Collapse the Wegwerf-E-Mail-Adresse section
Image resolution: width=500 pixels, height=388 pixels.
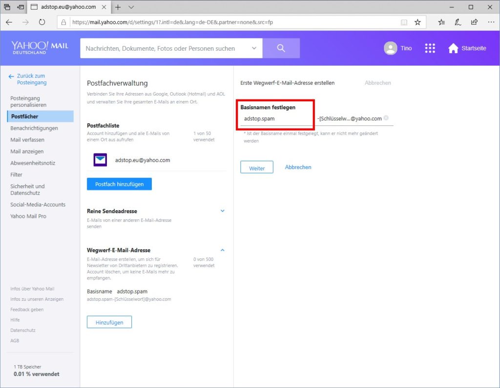tap(223, 250)
